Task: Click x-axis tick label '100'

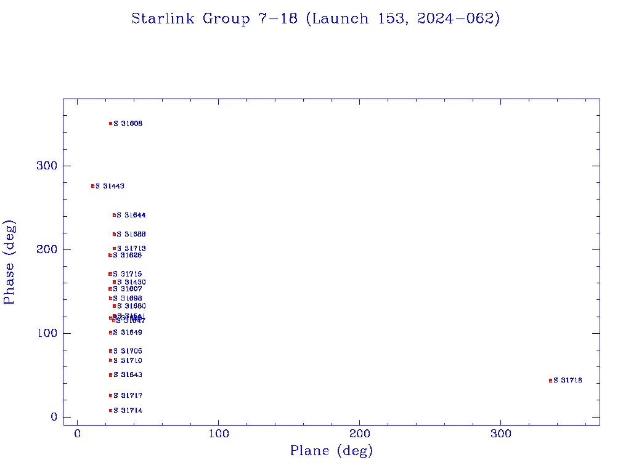Action: pyautogui.click(x=219, y=434)
